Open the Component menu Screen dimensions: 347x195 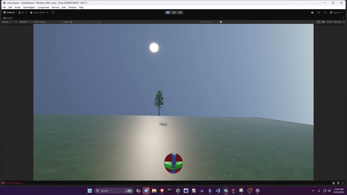click(x=43, y=7)
